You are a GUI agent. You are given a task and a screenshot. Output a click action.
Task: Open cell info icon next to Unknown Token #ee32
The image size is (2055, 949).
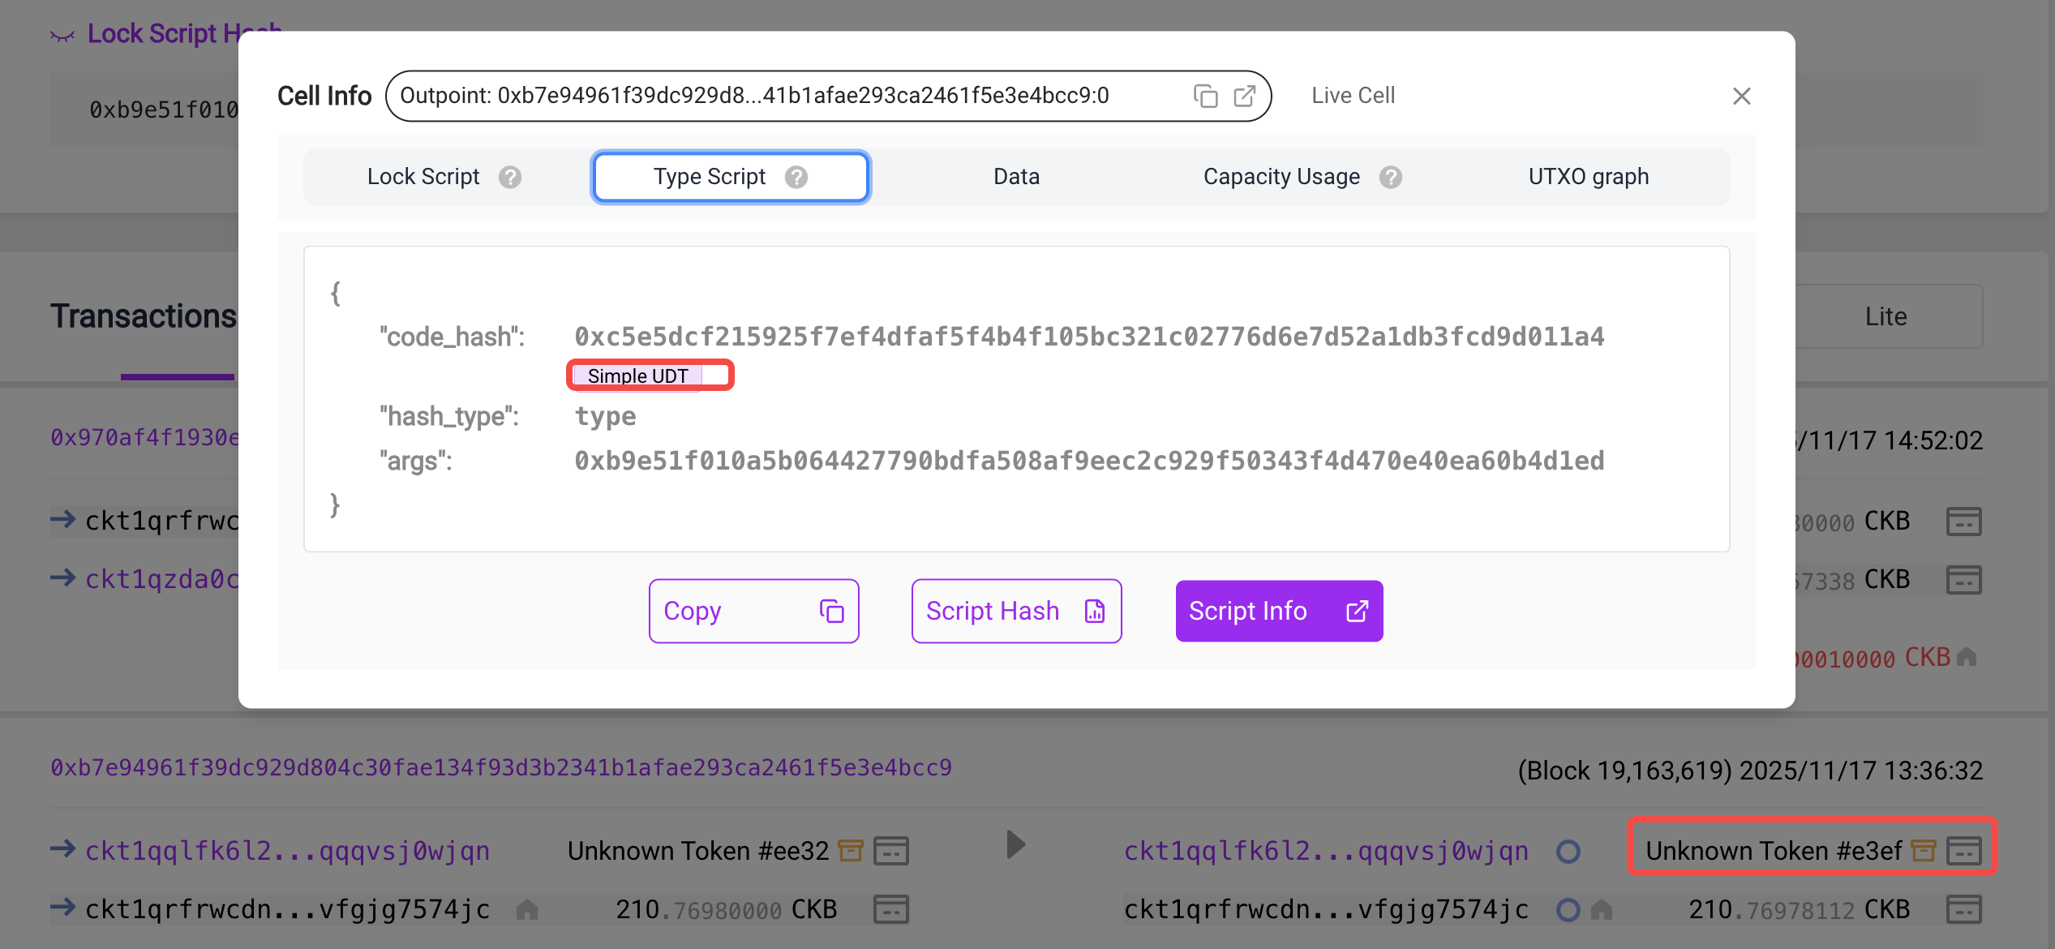point(891,851)
